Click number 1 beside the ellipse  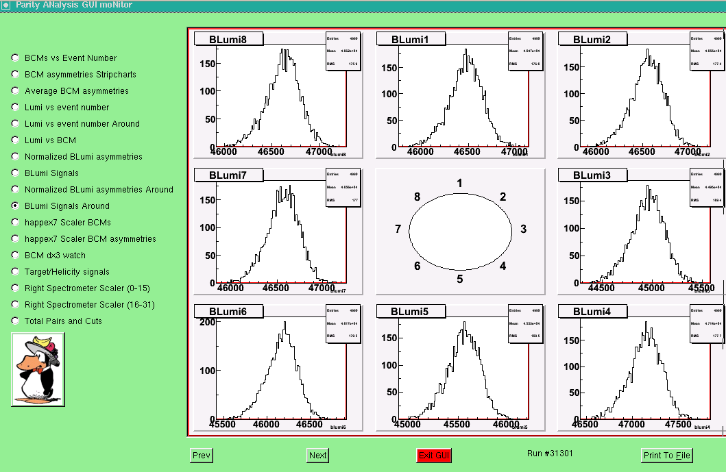pos(459,183)
